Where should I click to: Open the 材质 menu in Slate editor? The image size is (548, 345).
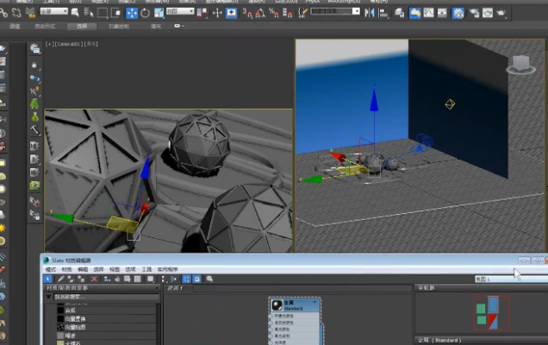(x=66, y=270)
